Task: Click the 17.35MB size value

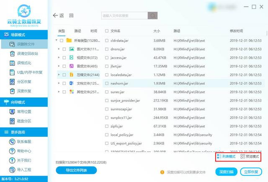Action: point(160,66)
